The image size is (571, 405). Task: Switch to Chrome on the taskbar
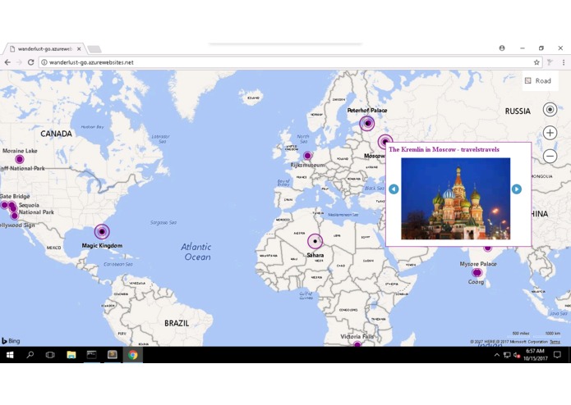coord(133,355)
